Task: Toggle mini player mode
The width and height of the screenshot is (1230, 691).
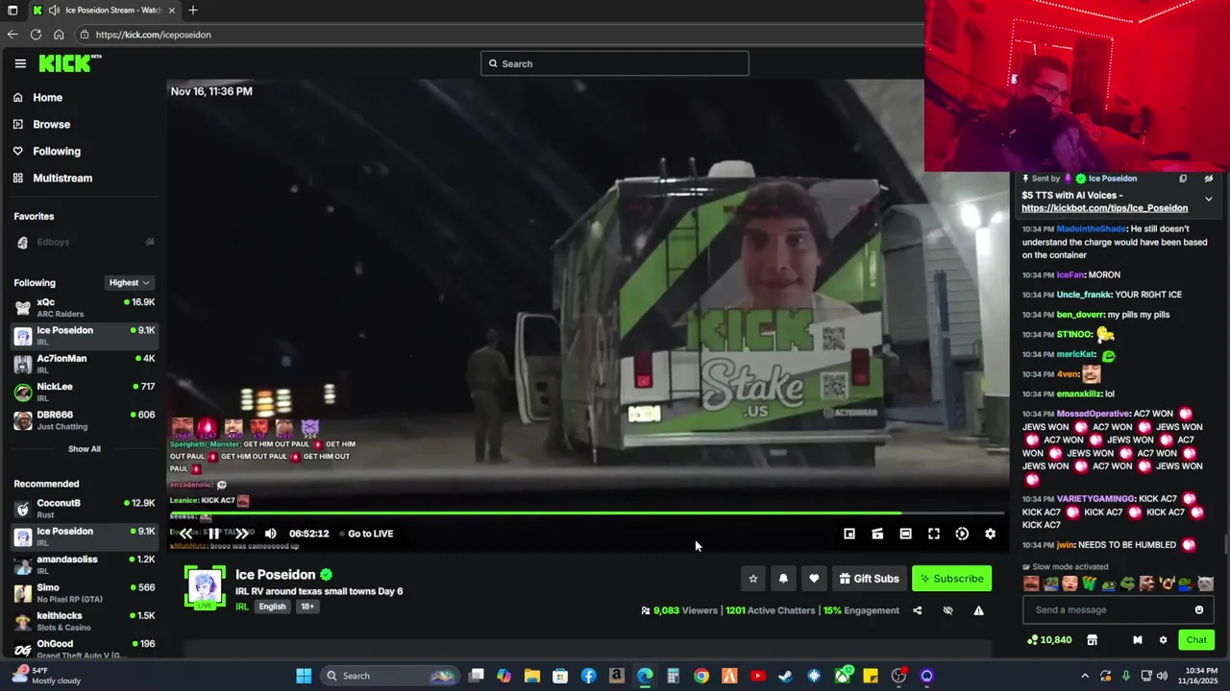Action: coord(849,534)
